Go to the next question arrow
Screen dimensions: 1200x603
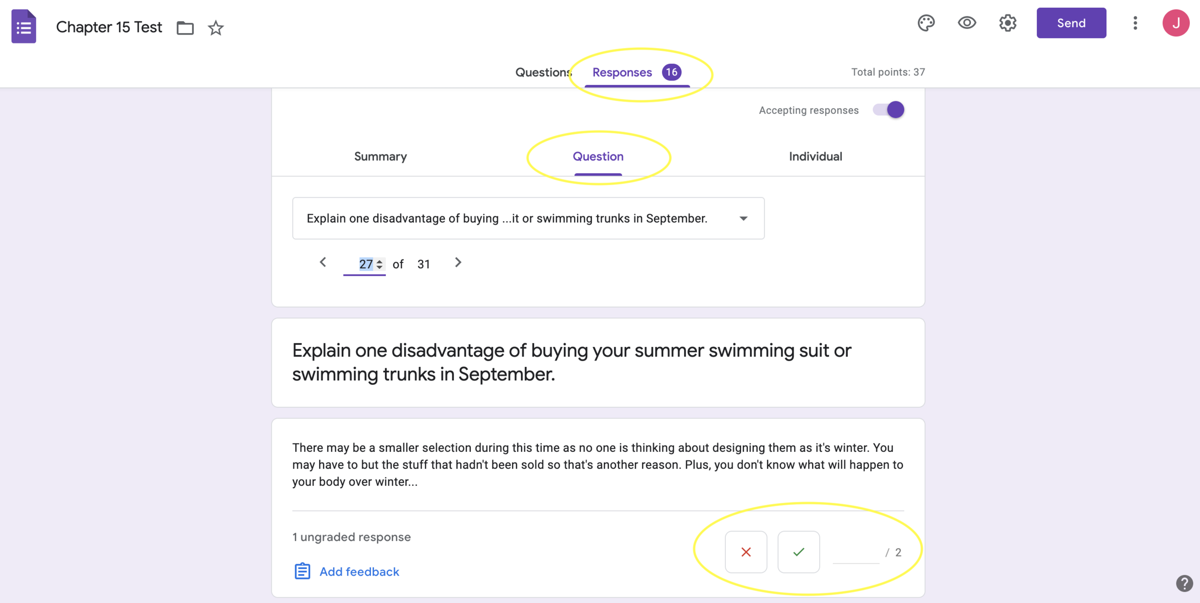point(458,262)
